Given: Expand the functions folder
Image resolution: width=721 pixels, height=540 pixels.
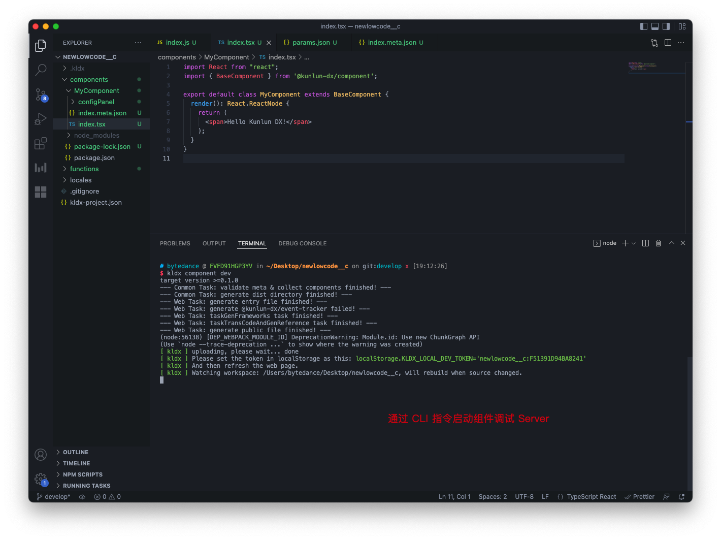Looking at the screenshot, I should coord(84,169).
